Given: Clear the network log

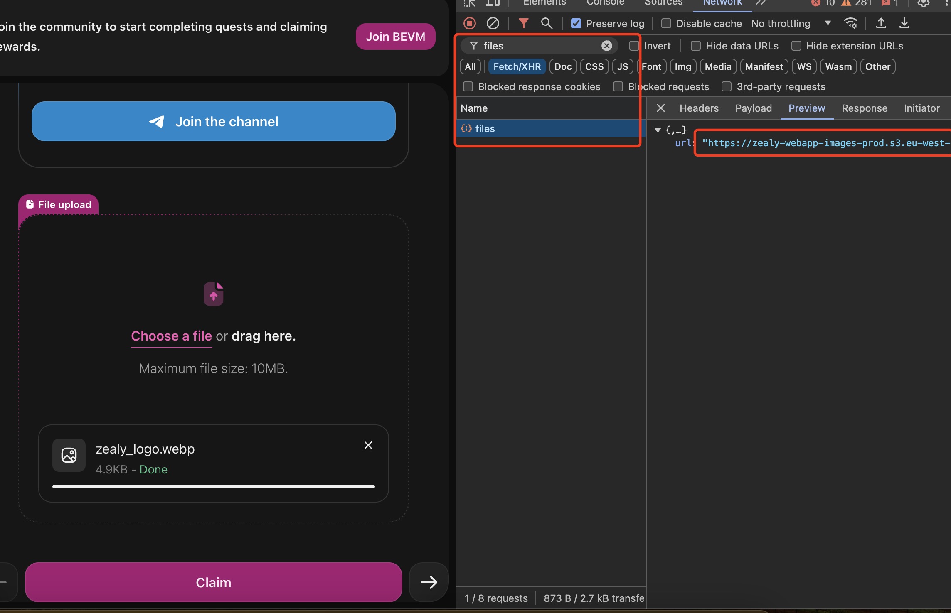Looking at the screenshot, I should tap(493, 23).
